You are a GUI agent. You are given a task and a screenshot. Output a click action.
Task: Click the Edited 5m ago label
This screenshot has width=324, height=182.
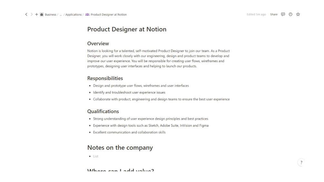256,14
